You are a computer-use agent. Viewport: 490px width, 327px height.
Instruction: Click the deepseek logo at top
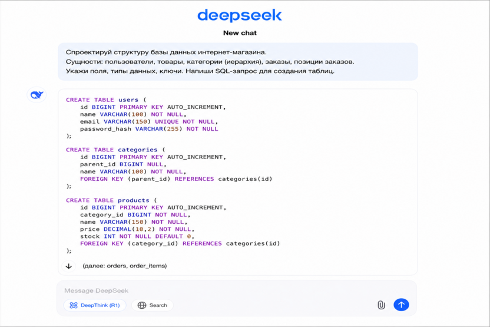click(x=240, y=15)
